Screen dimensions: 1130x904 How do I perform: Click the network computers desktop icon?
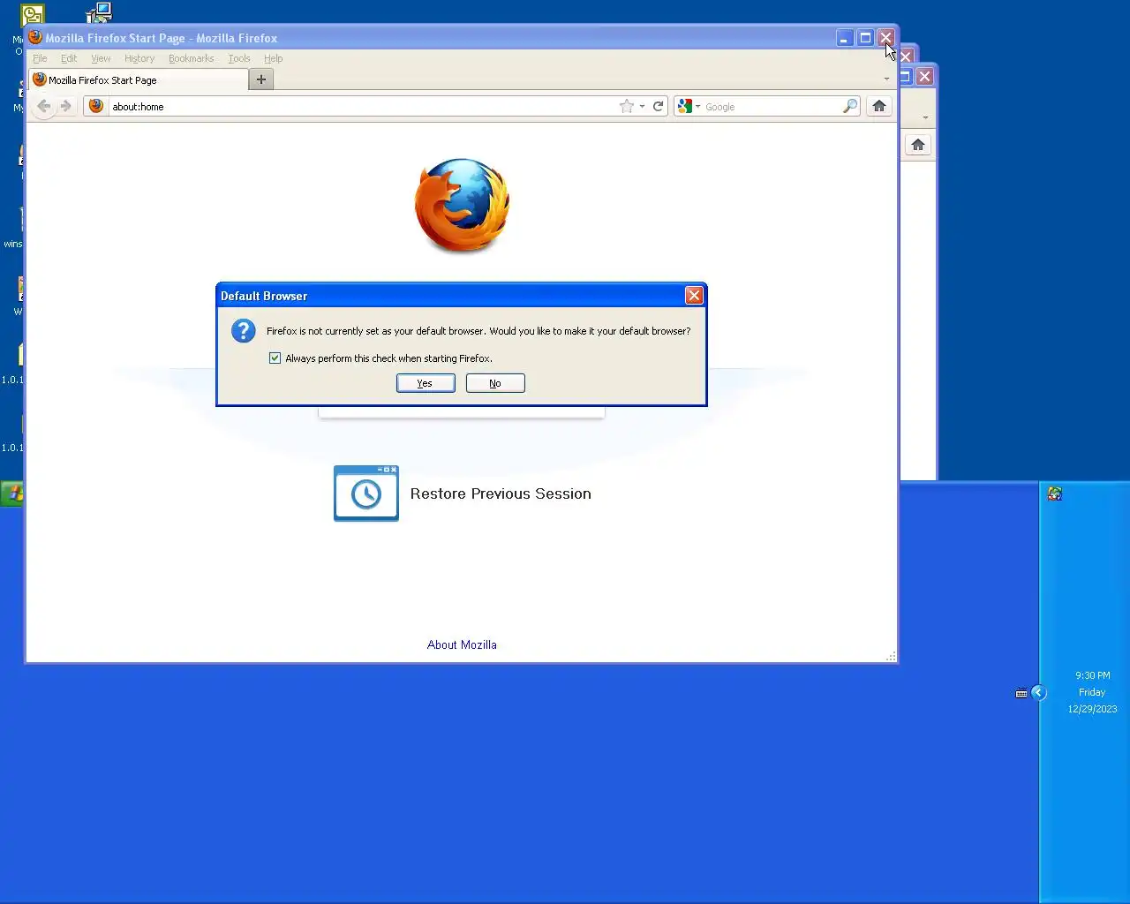99,12
